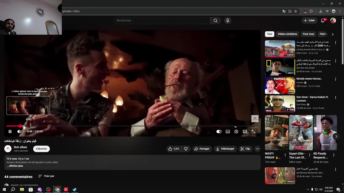
Task: Click the Ajoutez un commentaire field
Action: pyautogui.click(x=25, y=185)
